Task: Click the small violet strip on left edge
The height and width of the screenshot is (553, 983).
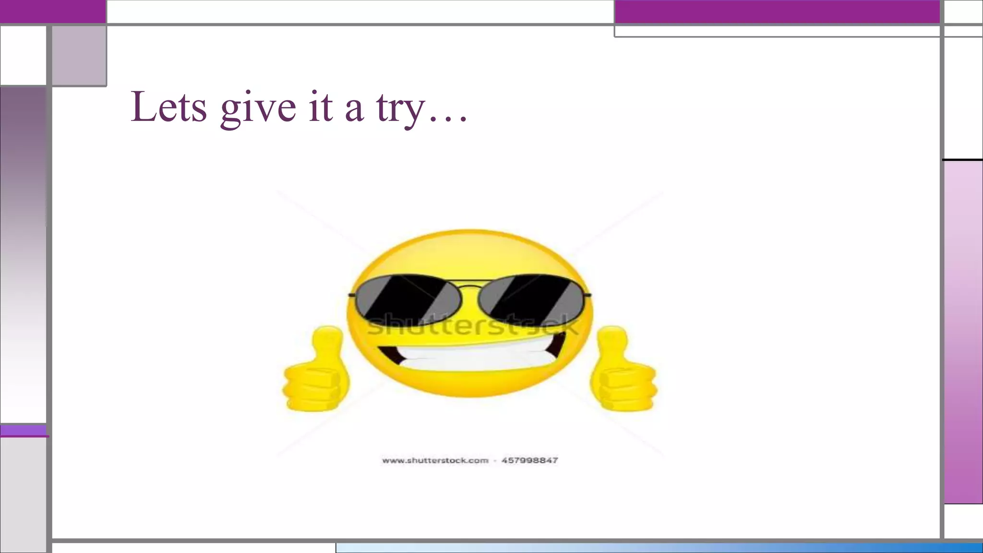Action: point(23,431)
